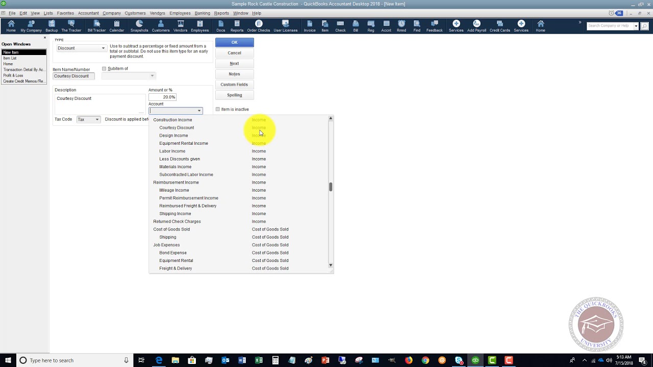Viewport: 653px width, 367px height.
Task: Open the Feedback toolbar icon
Action: point(435,26)
